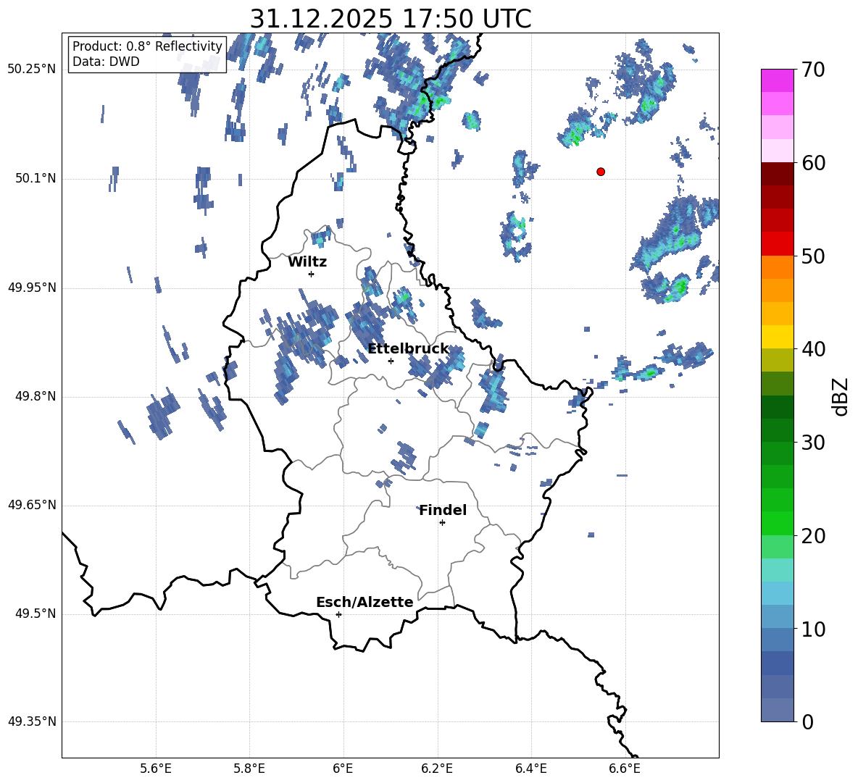Click the 49.35°N latitude label

[x=32, y=721]
